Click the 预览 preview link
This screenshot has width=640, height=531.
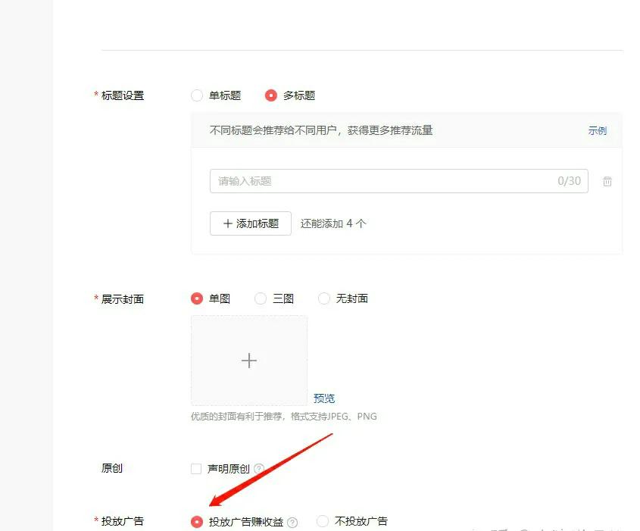point(324,398)
